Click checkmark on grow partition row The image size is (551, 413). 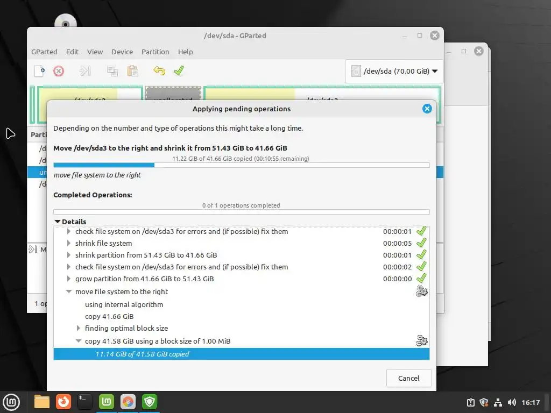pyautogui.click(x=421, y=279)
